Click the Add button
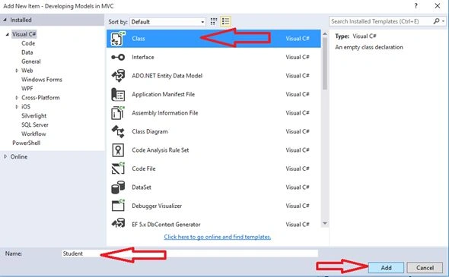 pyautogui.click(x=386, y=268)
